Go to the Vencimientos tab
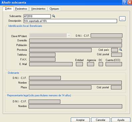132x122 pixels. tap(38, 9)
